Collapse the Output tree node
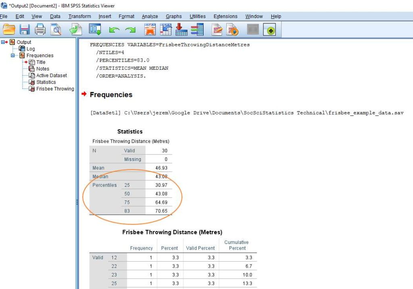413x289 pixels. point(3,42)
